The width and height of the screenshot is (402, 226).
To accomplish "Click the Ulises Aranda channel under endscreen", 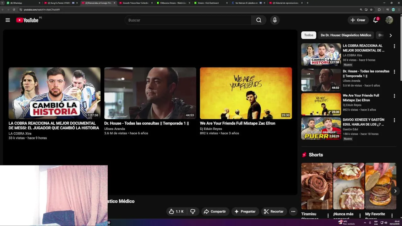I will click(x=115, y=129).
